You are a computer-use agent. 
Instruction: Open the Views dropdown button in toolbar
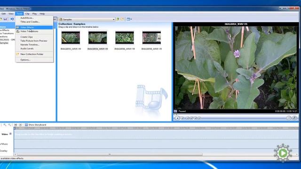(129, 19)
